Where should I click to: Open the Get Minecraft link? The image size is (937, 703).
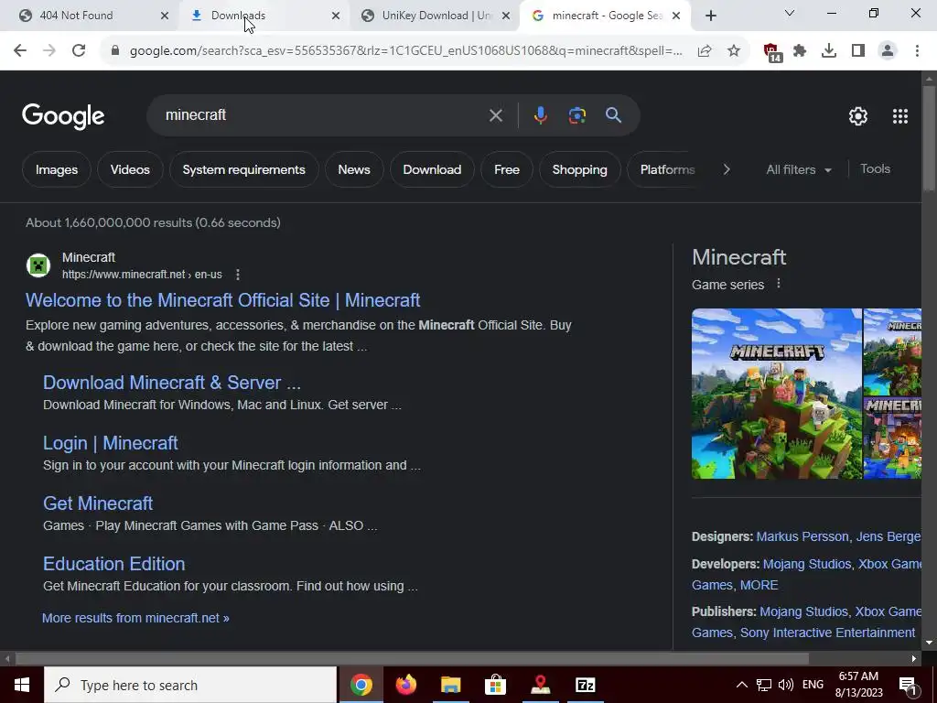coord(98,503)
